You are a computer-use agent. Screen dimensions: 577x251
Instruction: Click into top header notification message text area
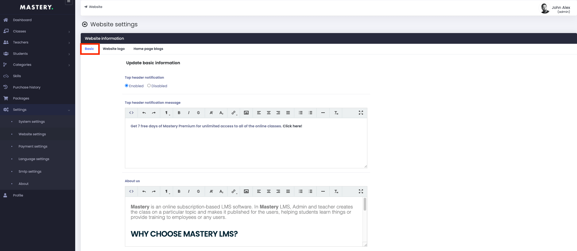(x=246, y=143)
